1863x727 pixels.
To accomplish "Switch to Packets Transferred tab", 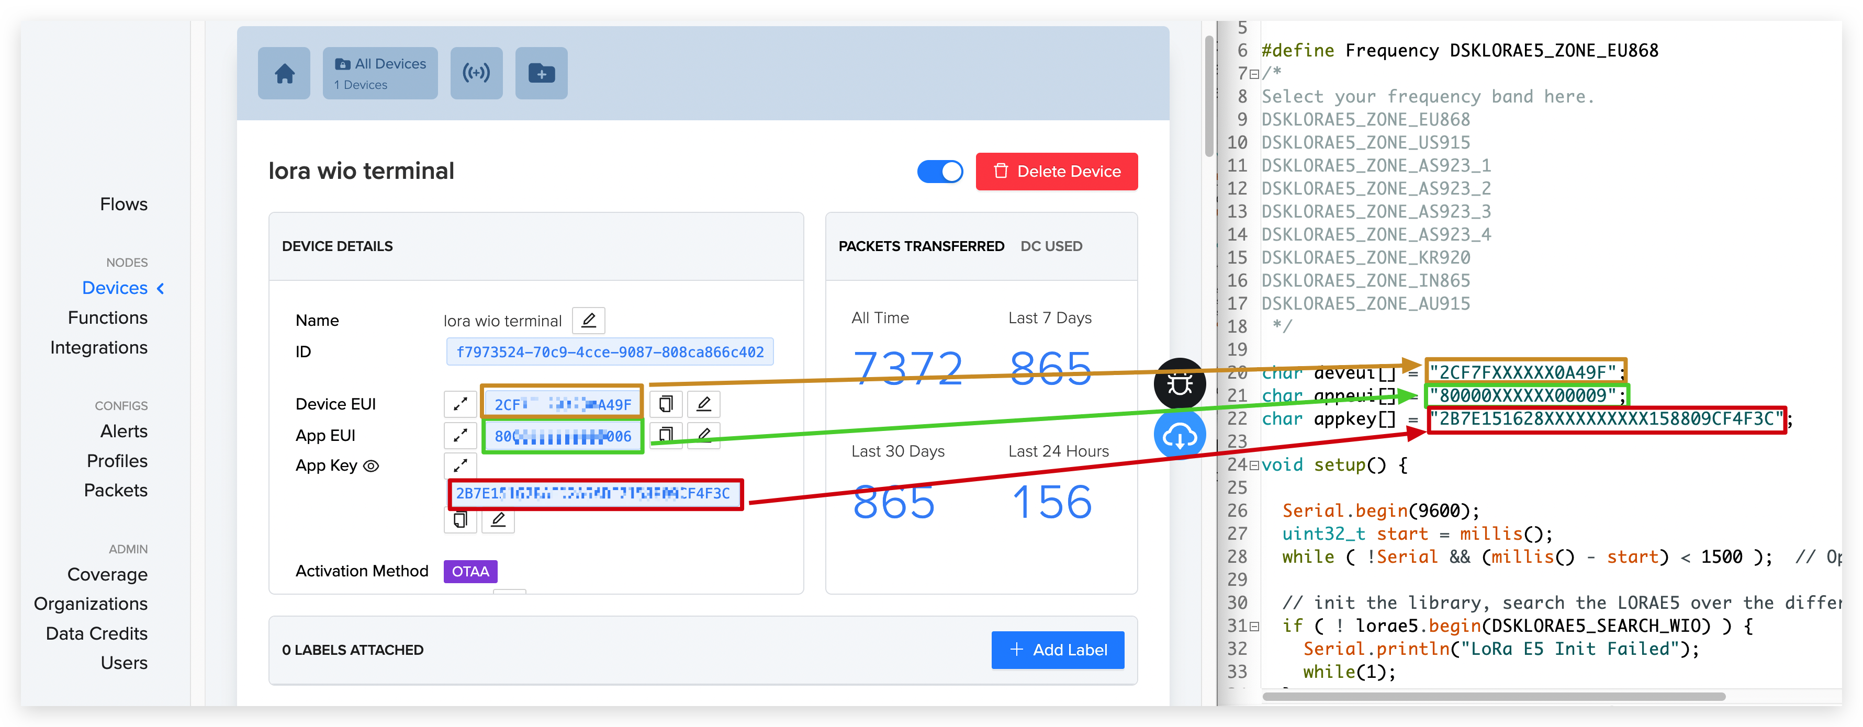I will [921, 246].
